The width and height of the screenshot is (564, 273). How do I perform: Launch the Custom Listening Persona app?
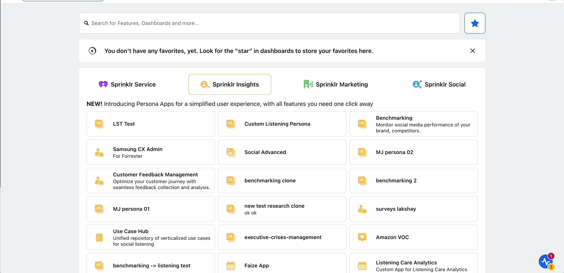[x=282, y=124]
